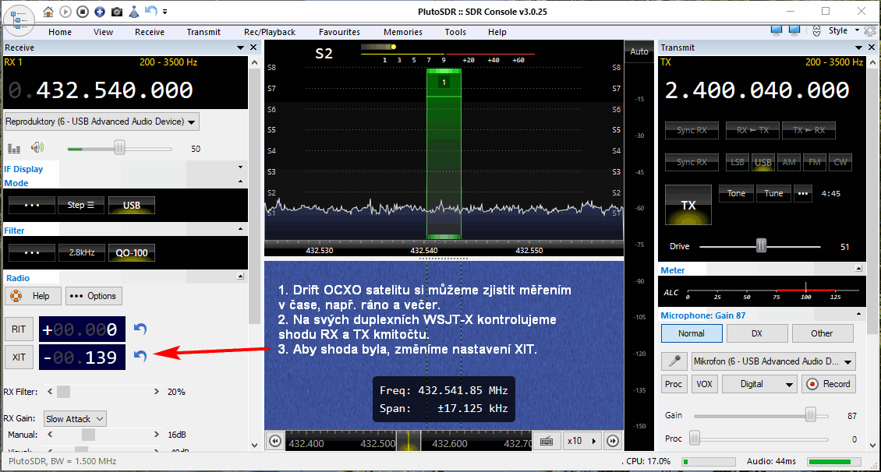Image resolution: width=881 pixels, height=472 pixels.
Task: Click the blue plus icon in title toolbar
Action: pyautogui.click(x=100, y=12)
